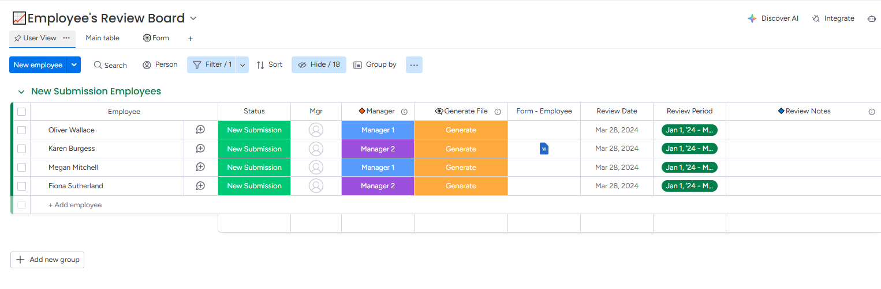Screen dimensions: 881x289
Task: Click the Status column header
Action: click(254, 112)
